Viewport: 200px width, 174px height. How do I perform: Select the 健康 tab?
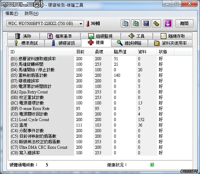(x=96, y=43)
